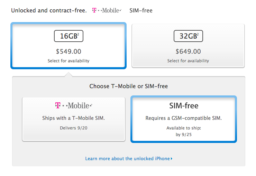Click the T-Mobile logo in the top heading
Image resolution: width=256 pixels, height=176 pixels.
[107, 10]
